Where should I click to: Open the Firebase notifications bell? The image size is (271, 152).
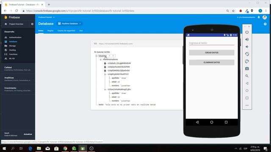click(x=259, y=17)
